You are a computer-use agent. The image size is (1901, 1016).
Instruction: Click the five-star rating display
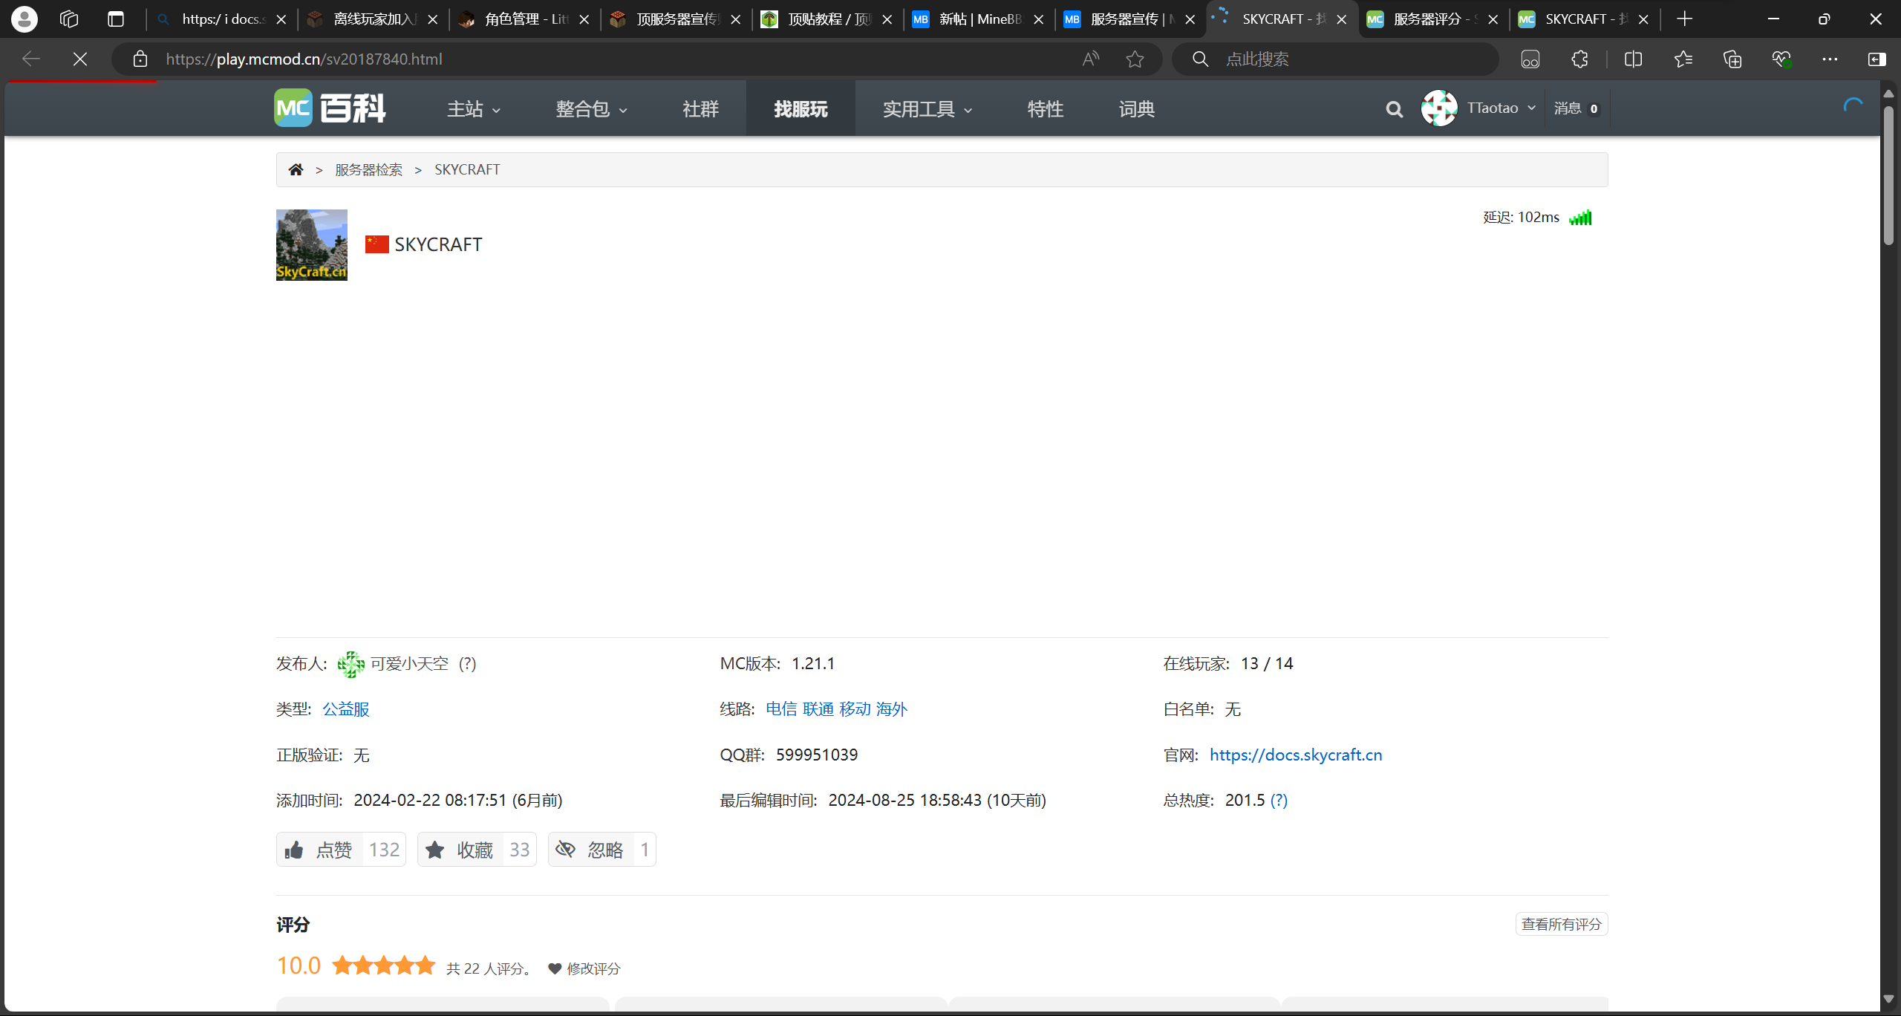tap(383, 965)
